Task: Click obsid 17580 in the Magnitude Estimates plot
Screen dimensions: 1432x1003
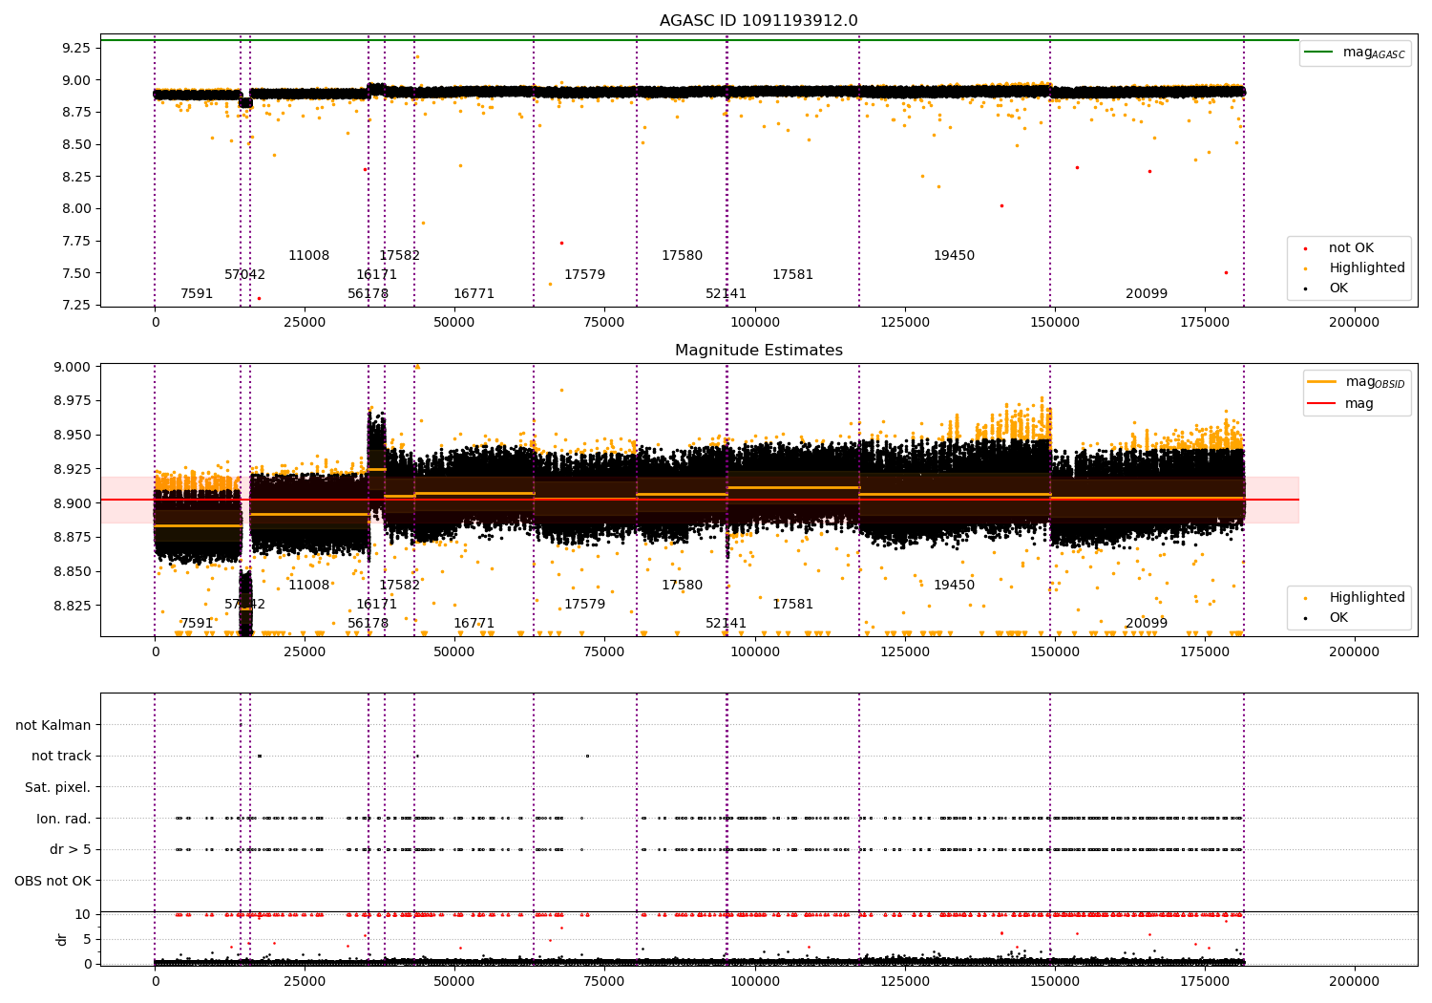Action: coord(682,585)
